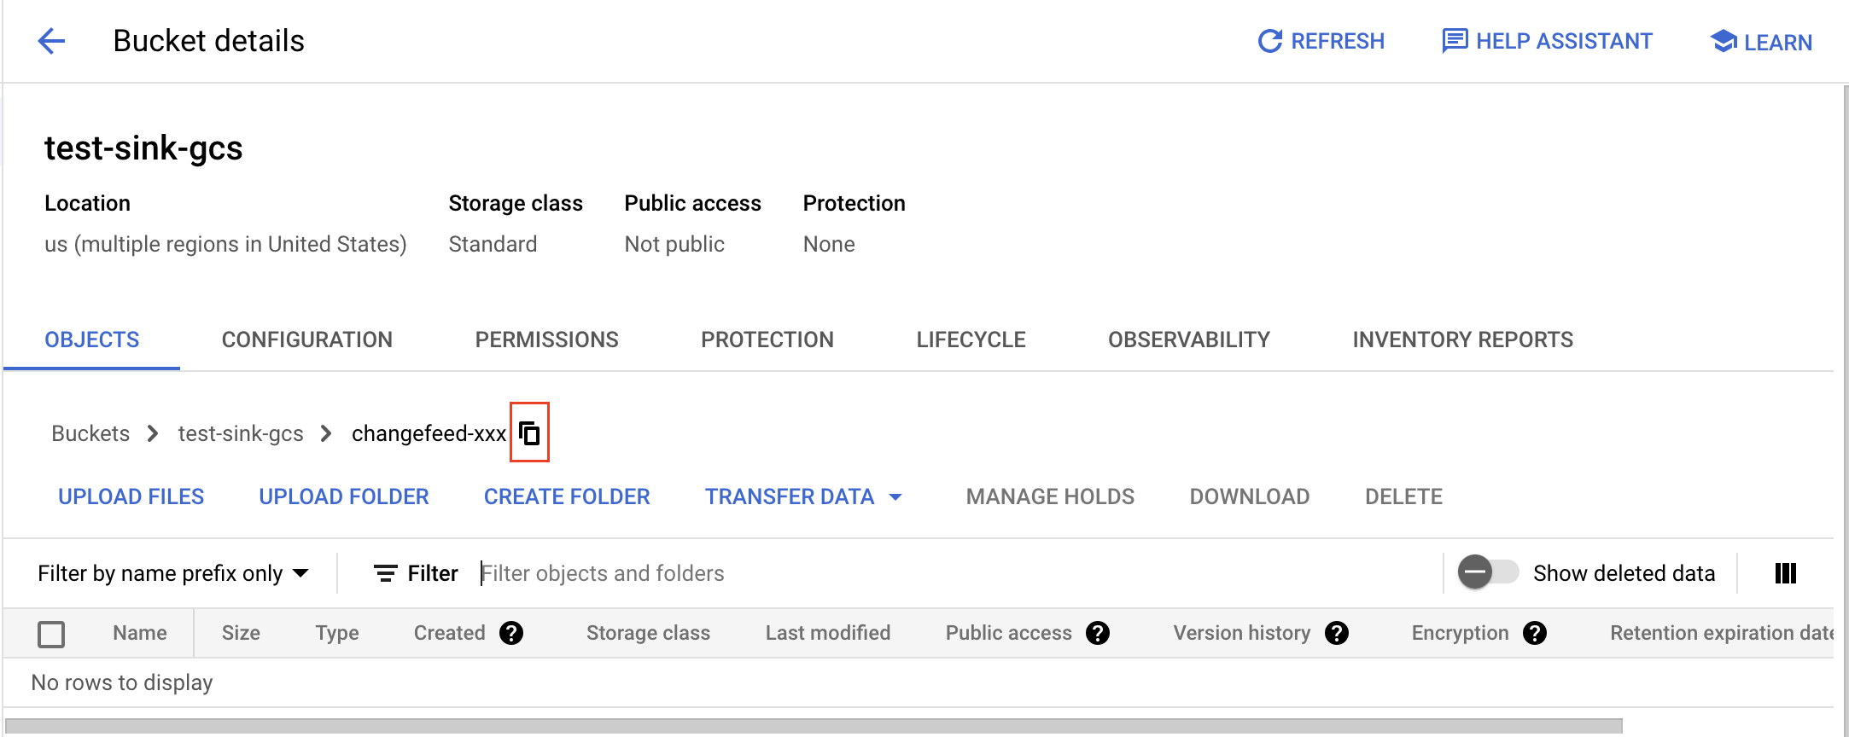Click the help icon beside Public access column

coord(1098,633)
